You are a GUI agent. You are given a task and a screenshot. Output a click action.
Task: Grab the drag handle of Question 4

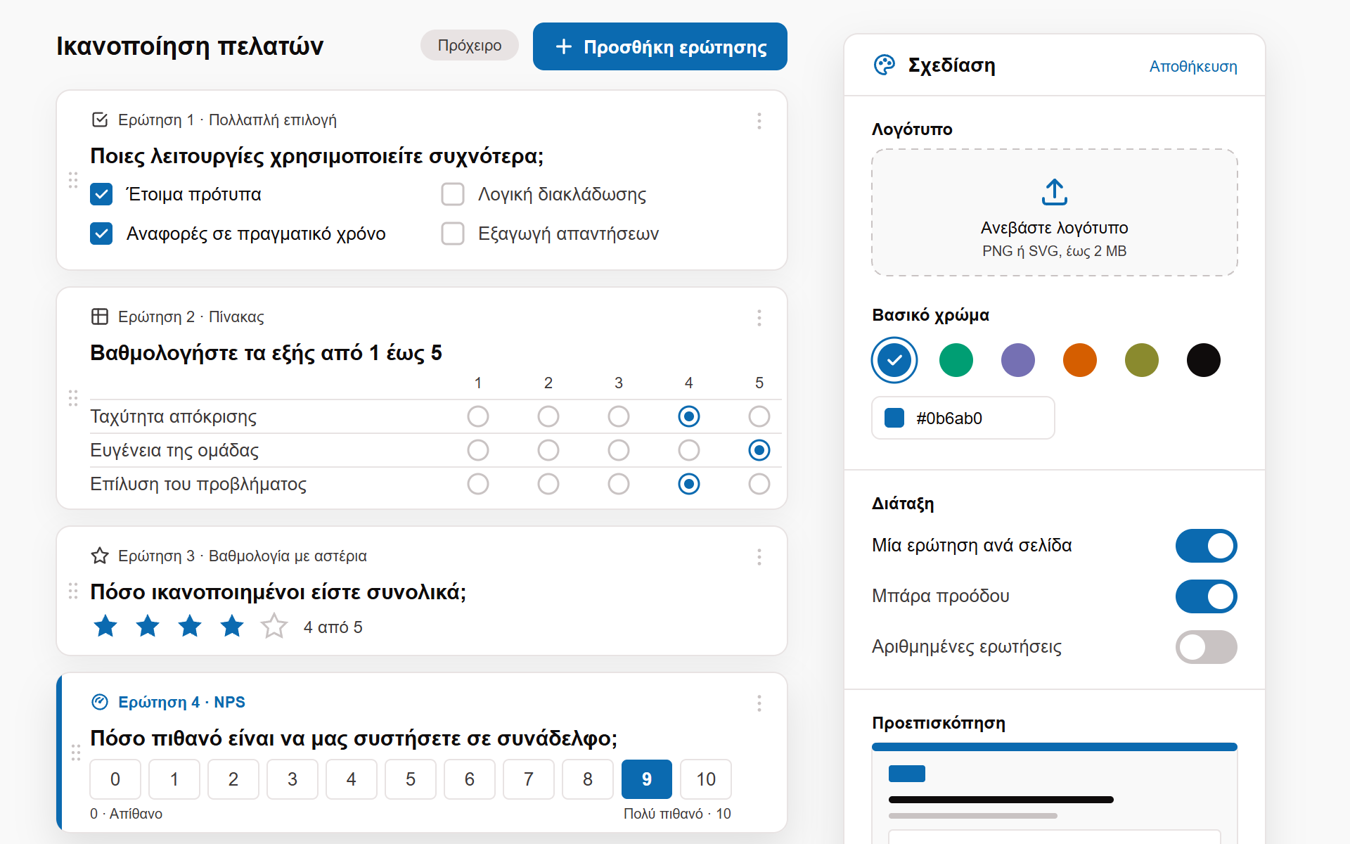[x=76, y=753]
